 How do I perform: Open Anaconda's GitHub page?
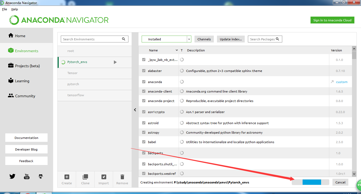41,176
